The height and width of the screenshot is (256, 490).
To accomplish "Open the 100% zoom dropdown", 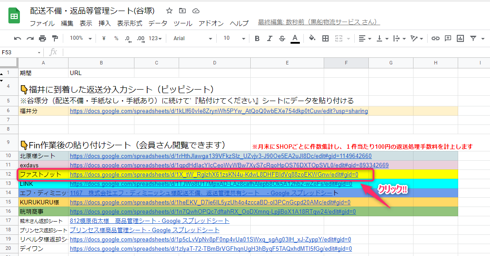I will tap(80, 38).
